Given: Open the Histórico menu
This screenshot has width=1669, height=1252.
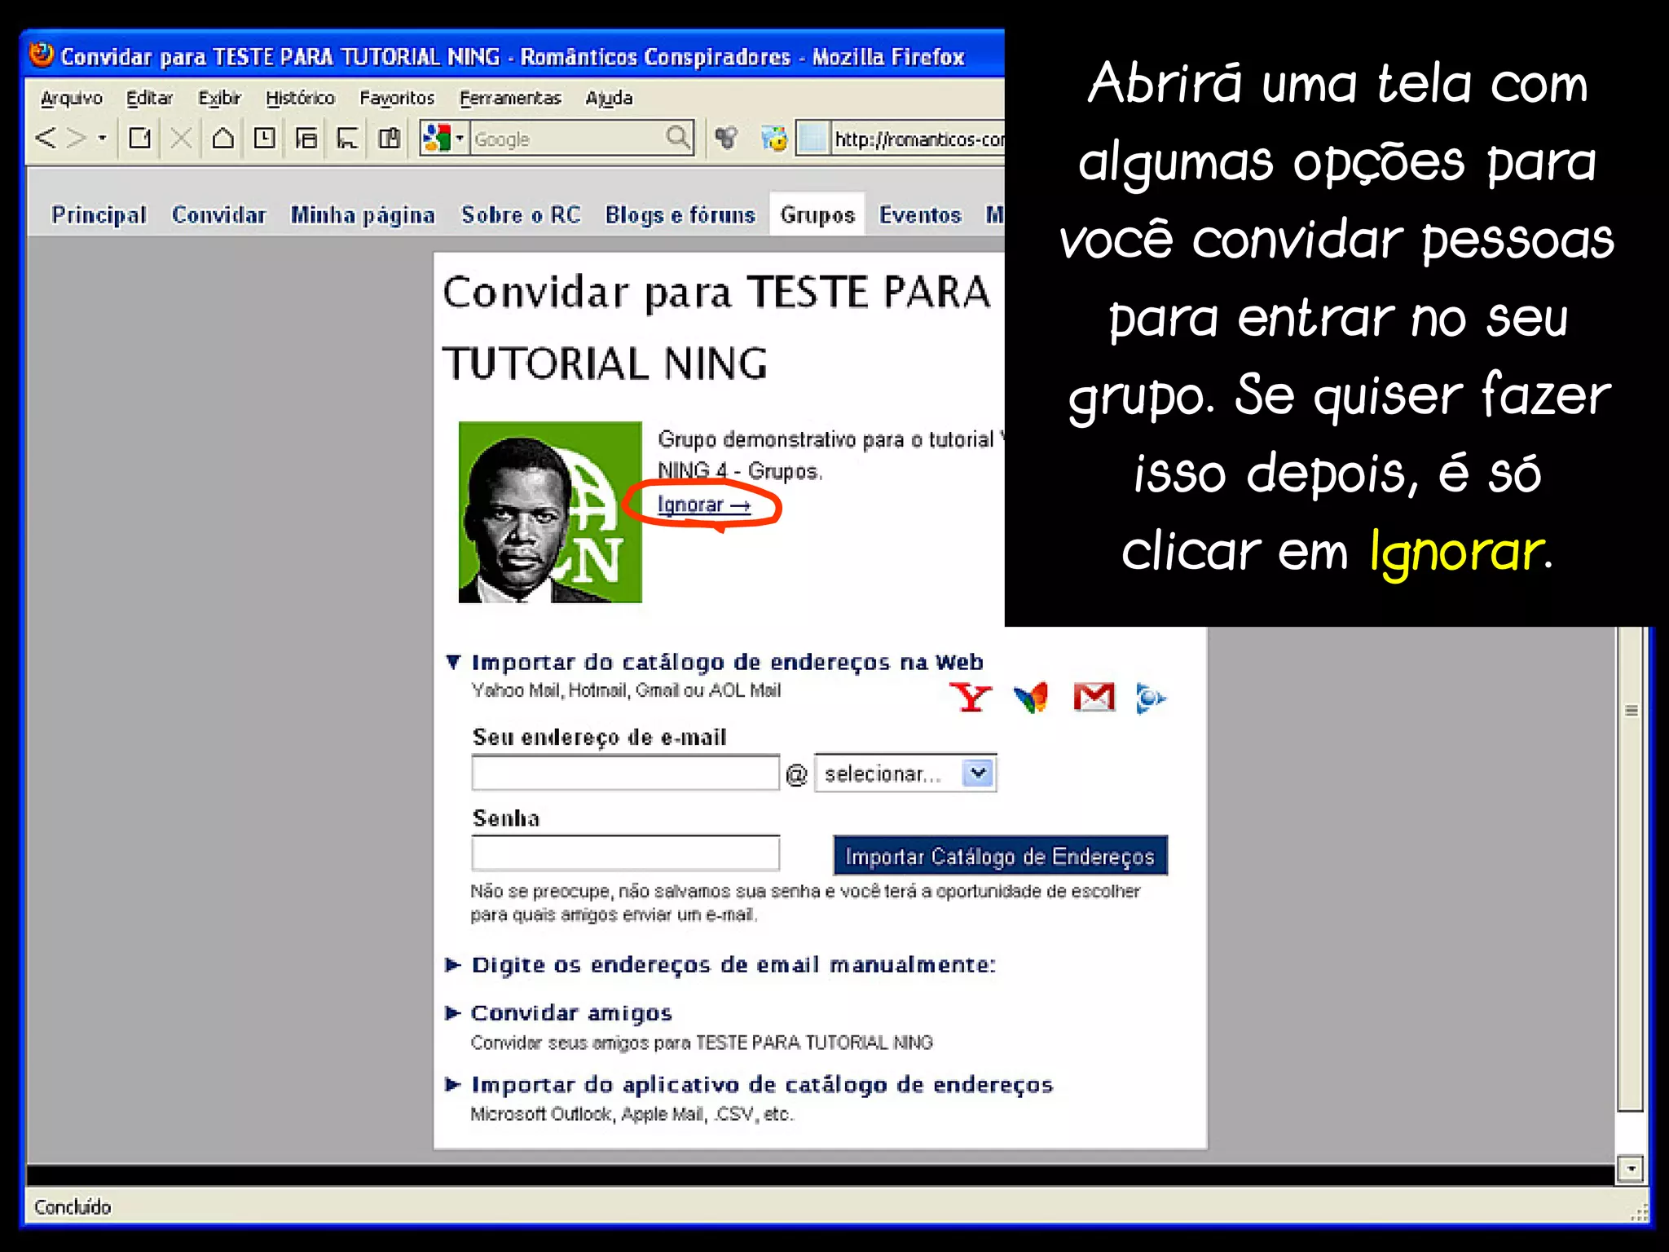Looking at the screenshot, I should click(300, 98).
